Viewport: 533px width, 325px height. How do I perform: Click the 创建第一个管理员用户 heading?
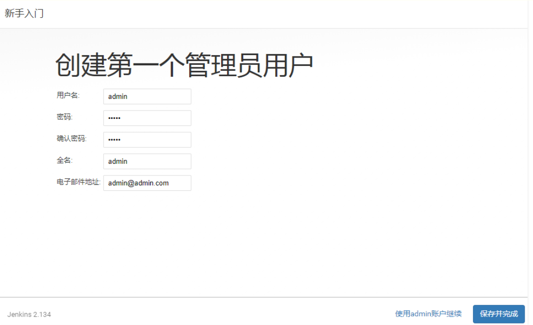coord(184,65)
